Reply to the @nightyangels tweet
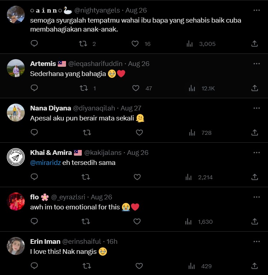 point(34,44)
